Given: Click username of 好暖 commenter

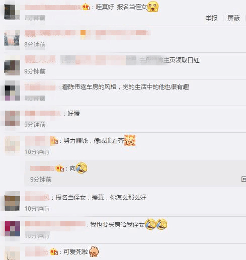Looking at the screenshot, I should coord(43,113).
